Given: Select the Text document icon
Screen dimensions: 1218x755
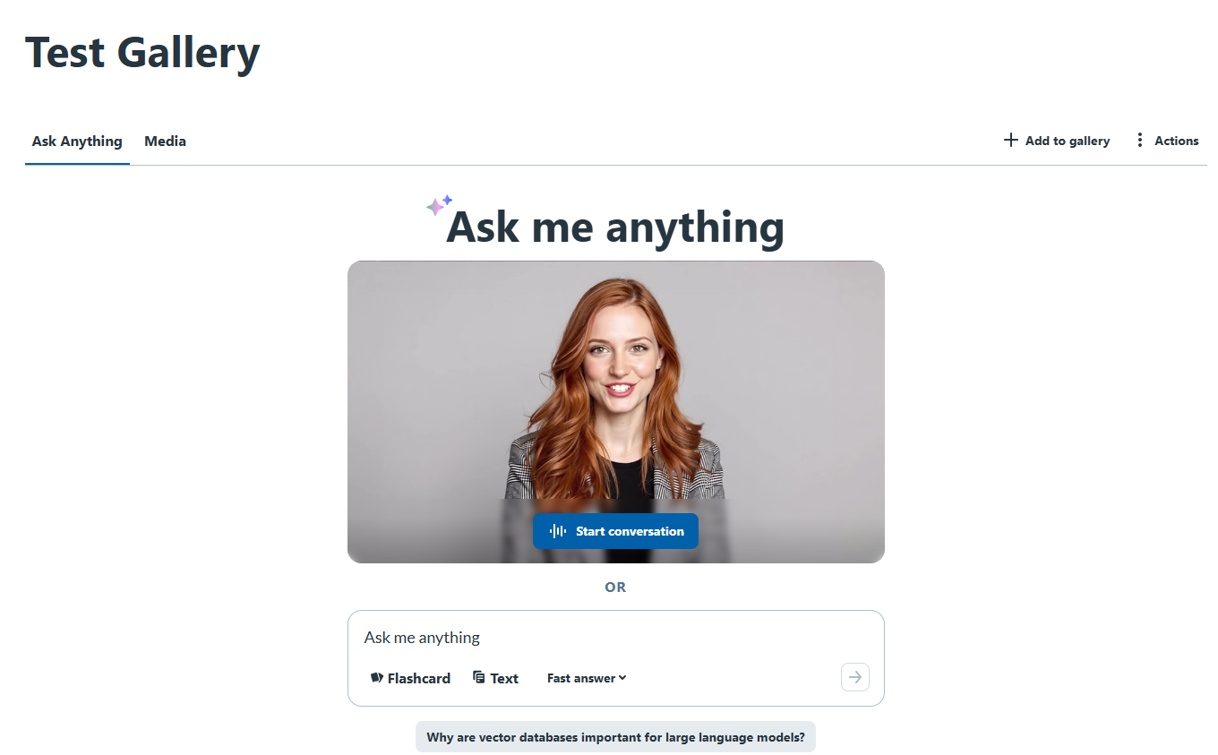Looking at the screenshot, I should click(x=479, y=678).
